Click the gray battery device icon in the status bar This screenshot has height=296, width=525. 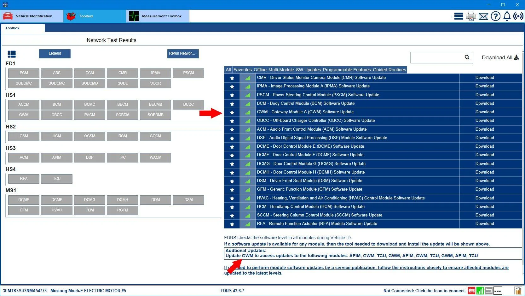(489, 291)
